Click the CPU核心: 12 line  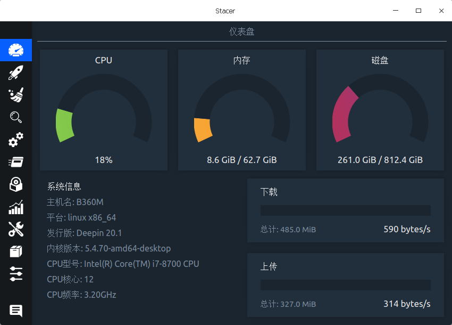click(x=70, y=279)
